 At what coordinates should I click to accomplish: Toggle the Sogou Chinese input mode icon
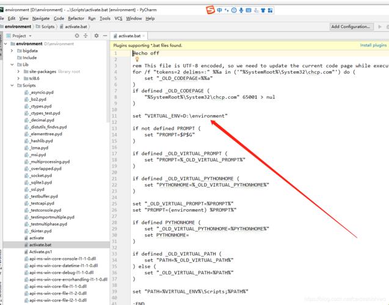click(219, 10)
